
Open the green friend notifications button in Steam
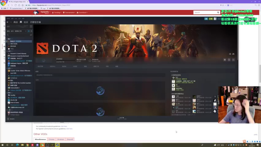point(211,19)
